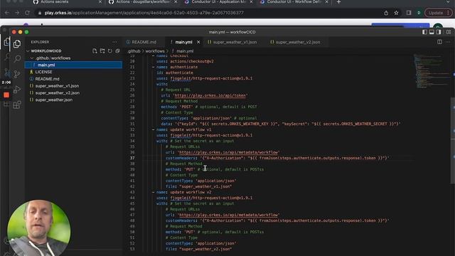The height and width of the screenshot is (256, 455).
Task: Switch to super_weather_v2.json editor tab
Action: click(298, 42)
